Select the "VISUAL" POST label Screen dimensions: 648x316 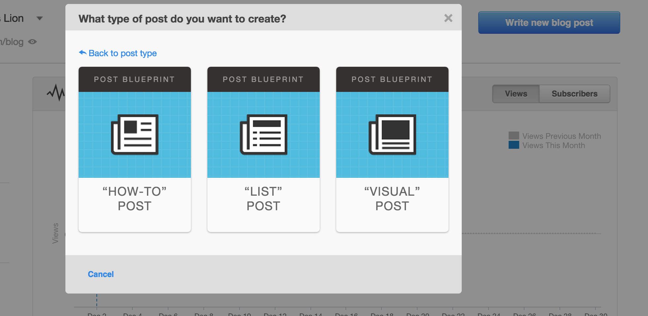tap(392, 199)
